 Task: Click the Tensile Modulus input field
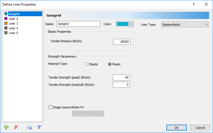[122, 42]
